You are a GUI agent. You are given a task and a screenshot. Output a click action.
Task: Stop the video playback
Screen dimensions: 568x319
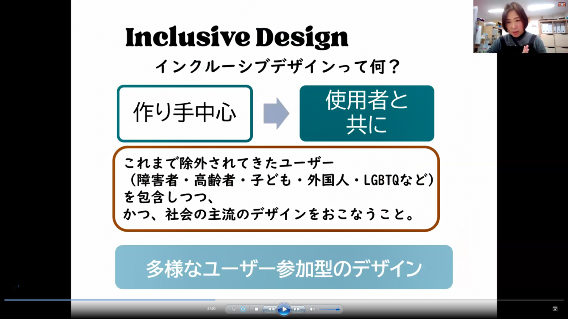[x=256, y=309]
